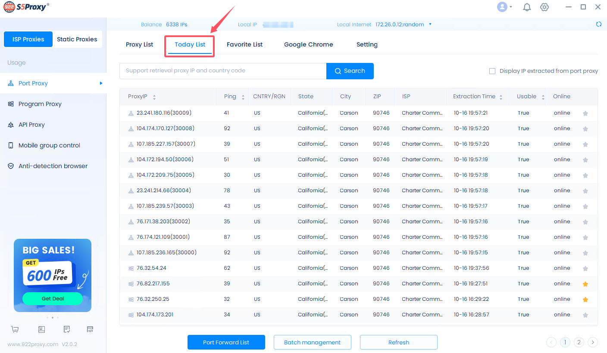This screenshot has height=353, width=607.
Task: Open the account avatar dropdown arrow
Action: tap(511, 7)
